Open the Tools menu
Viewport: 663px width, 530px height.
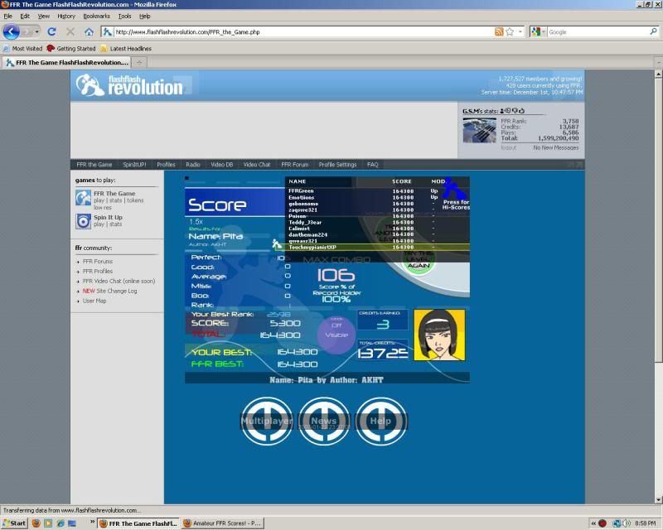pos(125,16)
